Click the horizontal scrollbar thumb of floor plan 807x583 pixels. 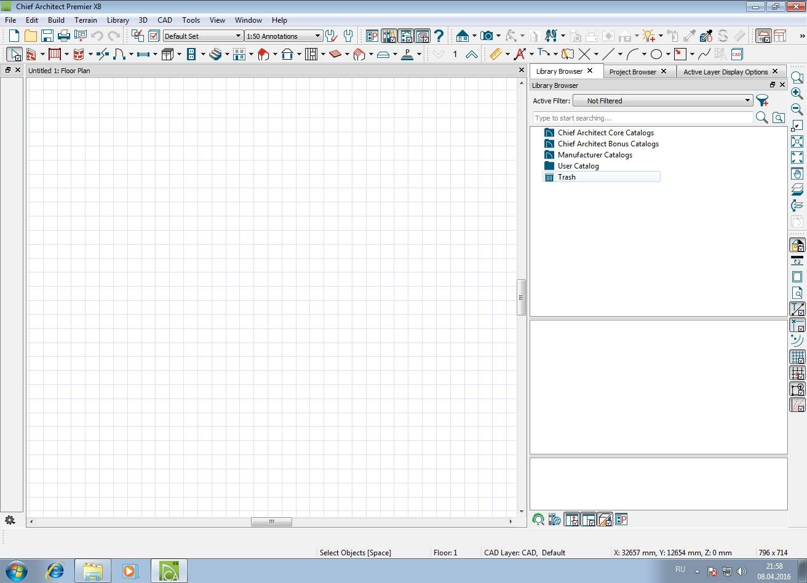[x=271, y=522]
